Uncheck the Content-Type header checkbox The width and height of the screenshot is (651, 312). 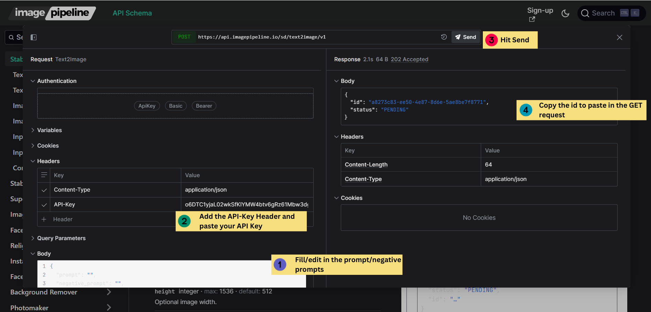pos(44,190)
